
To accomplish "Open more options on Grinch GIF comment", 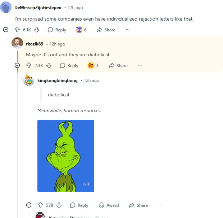I will click(160, 205).
